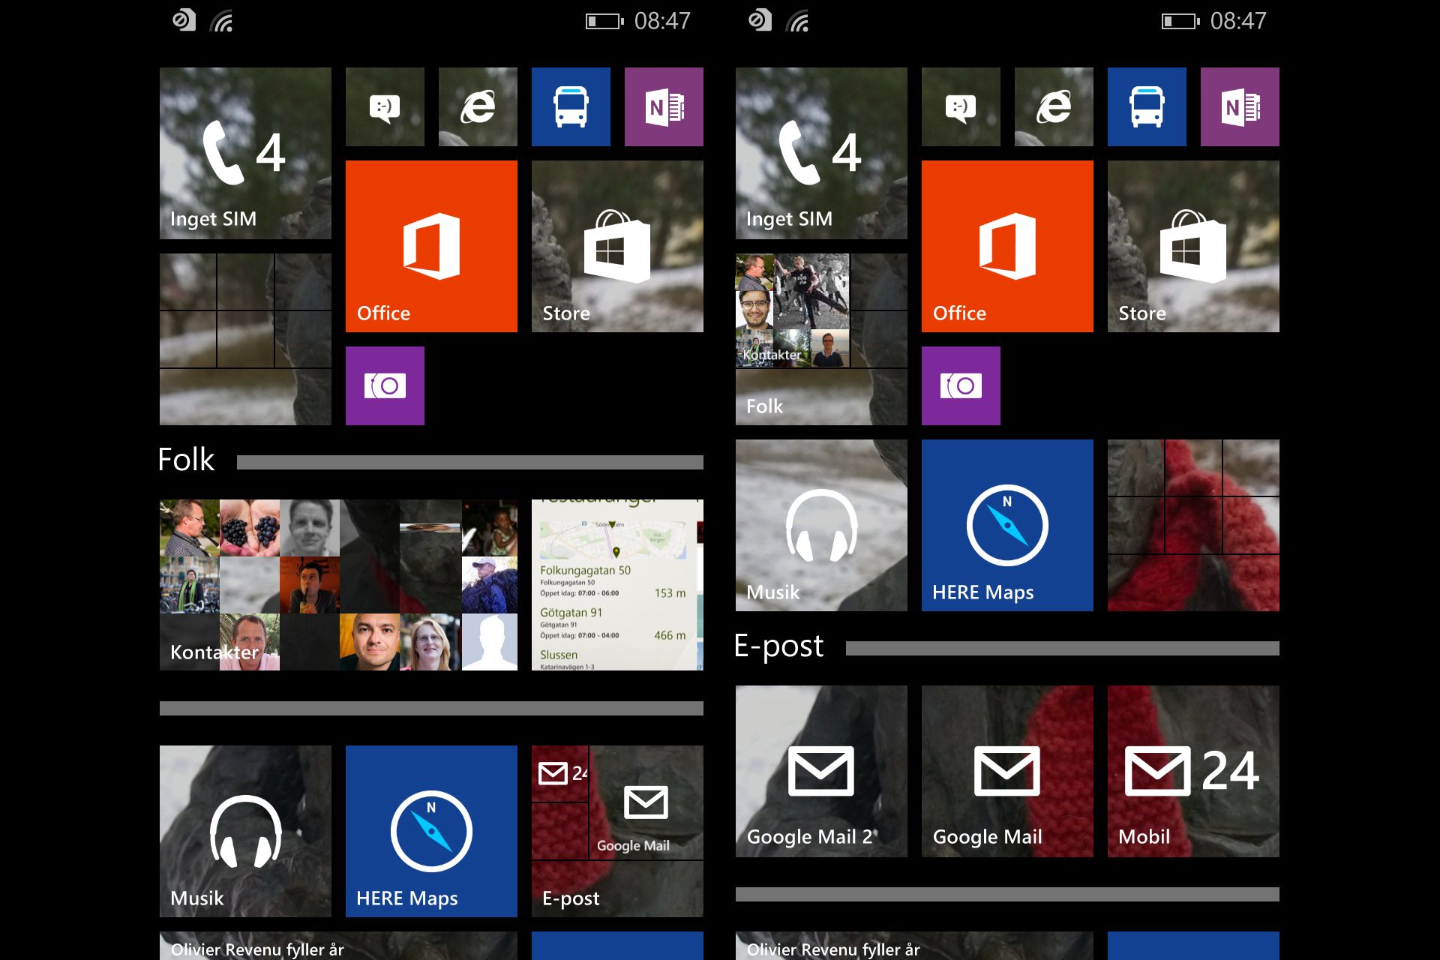This screenshot has height=960, width=1440.
Task: Open the Kontakter people tile on left screen
Action: [338, 585]
